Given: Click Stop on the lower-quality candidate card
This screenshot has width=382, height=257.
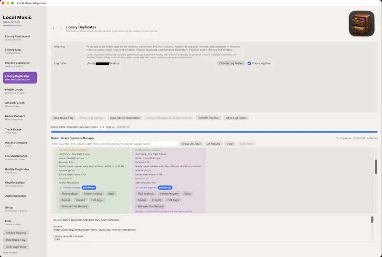Looking at the screenshot, I should point(111,194).
